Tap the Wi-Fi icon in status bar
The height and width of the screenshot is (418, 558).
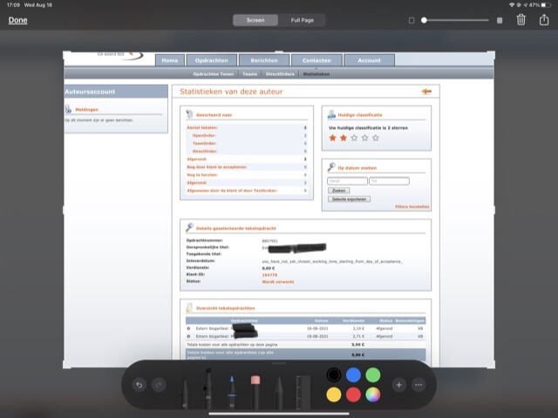coord(512,5)
